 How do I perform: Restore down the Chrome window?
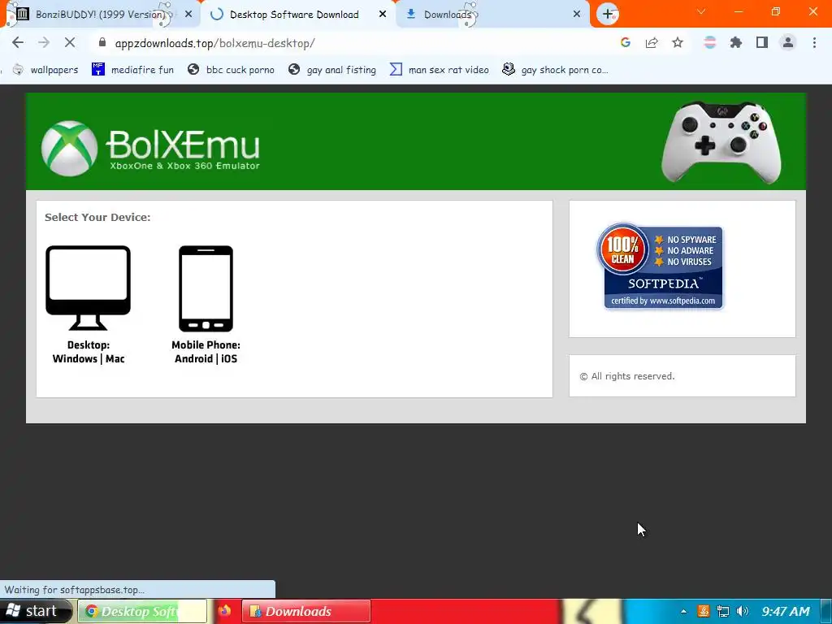point(776,11)
